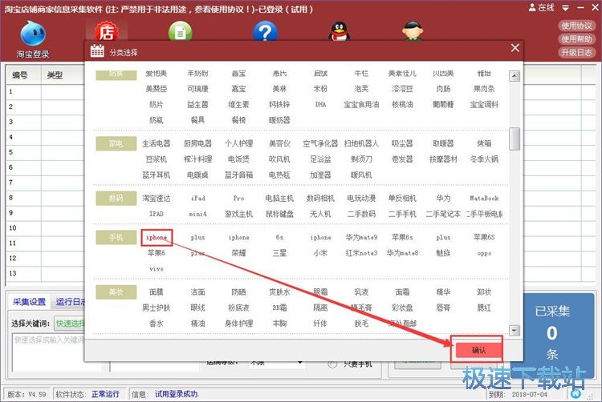Viewport: 602px width, 402px height.
Task: Click the 淘宝登录 blue mascot icon
Action: coord(33,34)
